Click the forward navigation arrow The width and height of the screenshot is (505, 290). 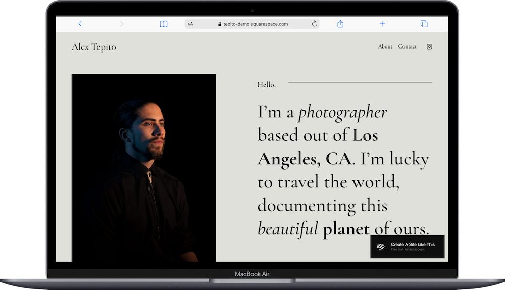coord(121,24)
